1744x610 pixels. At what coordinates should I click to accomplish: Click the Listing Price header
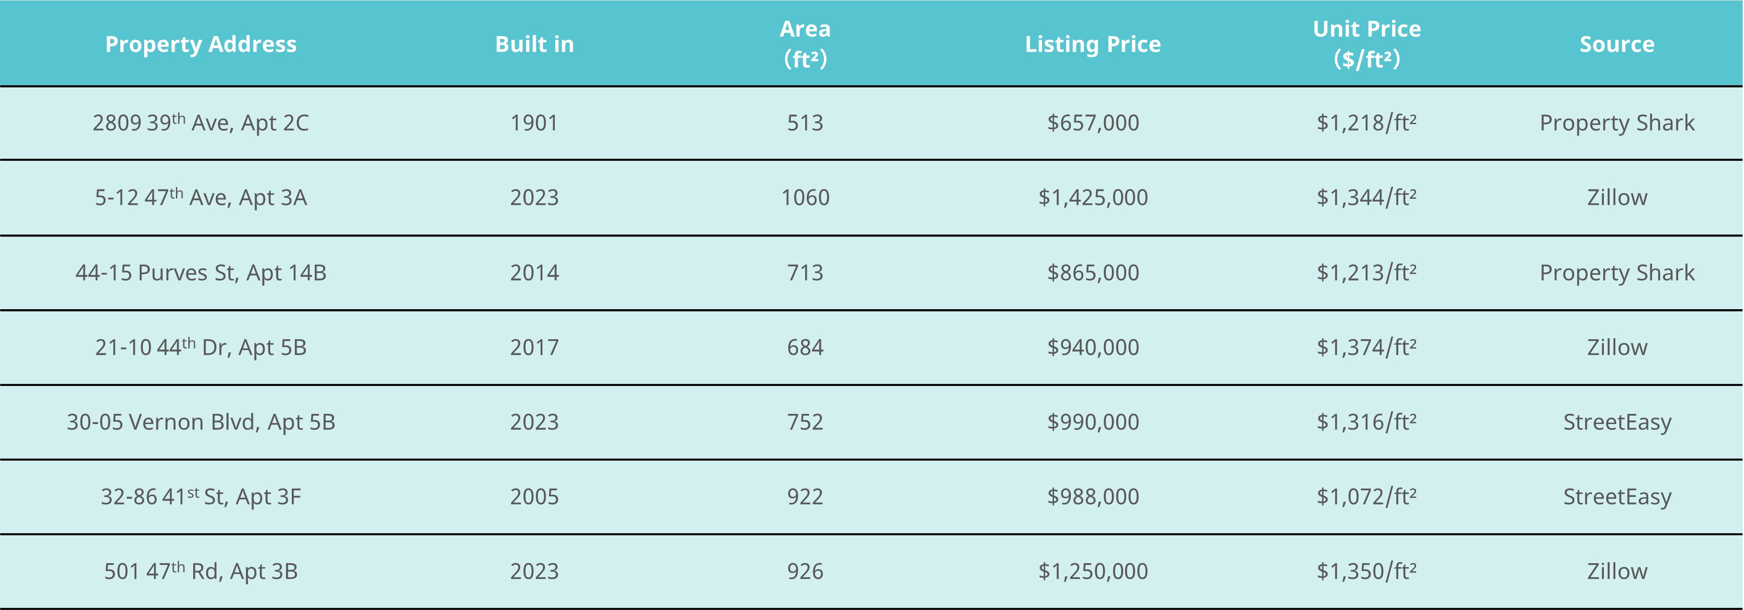click(1093, 44)
